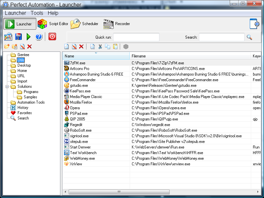Select the Gentee folder in tree
This screenshot has height=198, width=264.
pyautogui.click(x=23, y=55)
